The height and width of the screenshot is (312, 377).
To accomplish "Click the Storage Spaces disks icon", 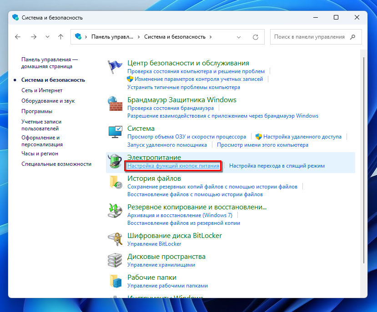I will pyautogui.click(x=115, y=260).
